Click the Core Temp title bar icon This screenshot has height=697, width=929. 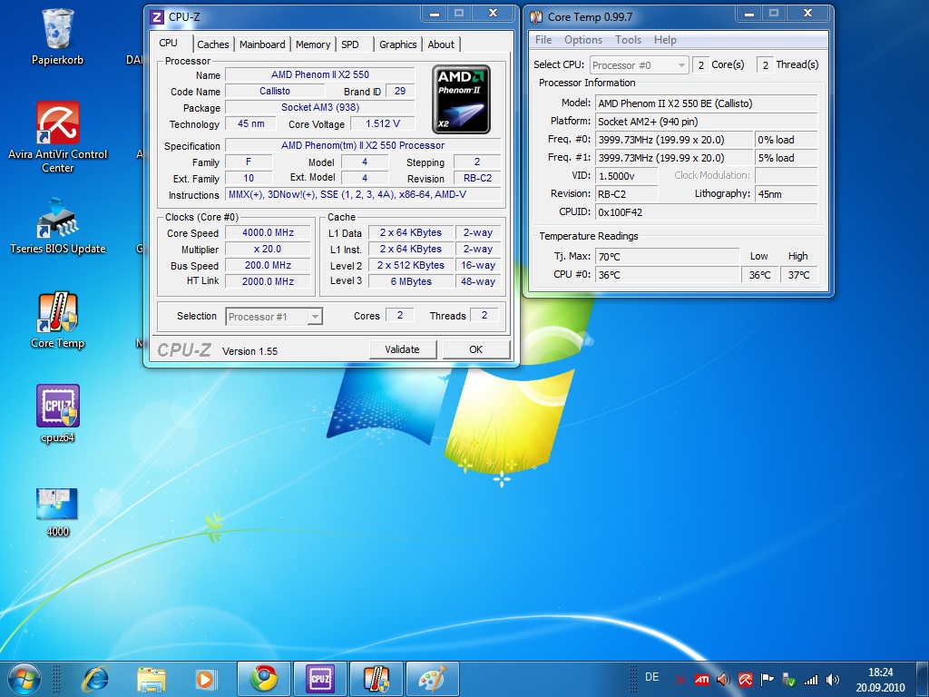coord(536,16)
